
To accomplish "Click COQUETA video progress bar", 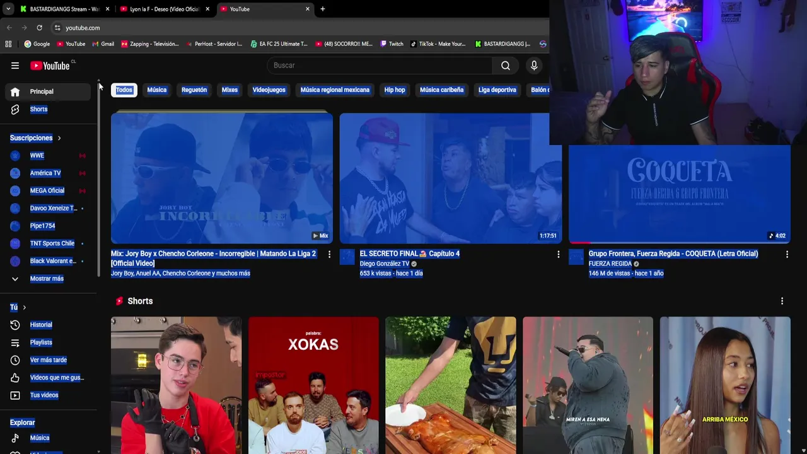I will click(x=680, y=243).
